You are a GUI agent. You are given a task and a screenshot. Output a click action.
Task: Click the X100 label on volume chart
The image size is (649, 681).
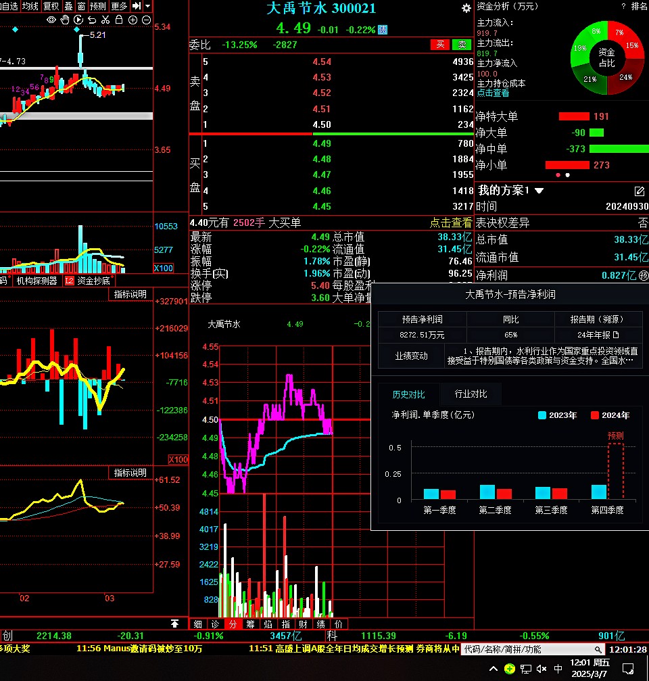pos(164,268)
